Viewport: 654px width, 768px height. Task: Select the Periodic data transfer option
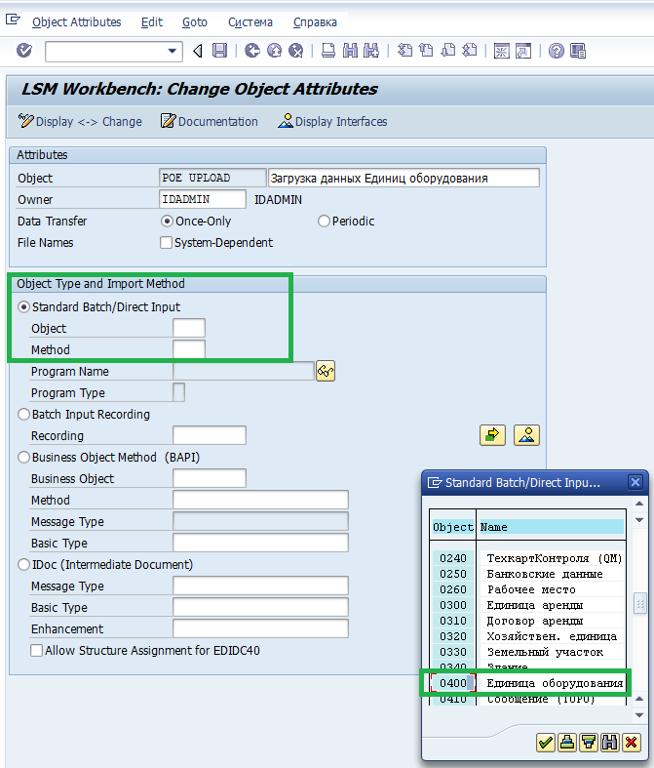point(324,222)
